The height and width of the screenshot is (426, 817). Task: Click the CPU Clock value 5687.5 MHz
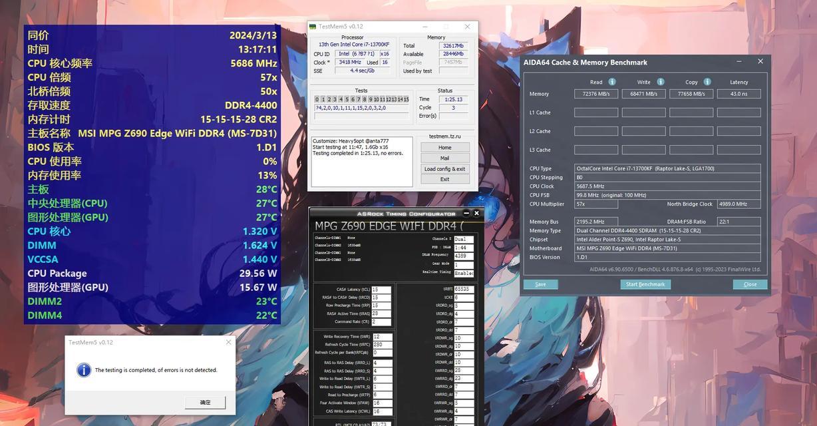tap(667, 186)
